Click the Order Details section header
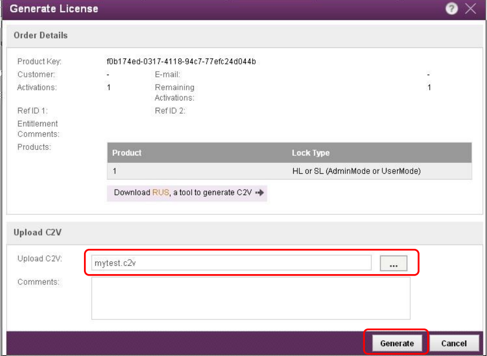 coord(41,36)
